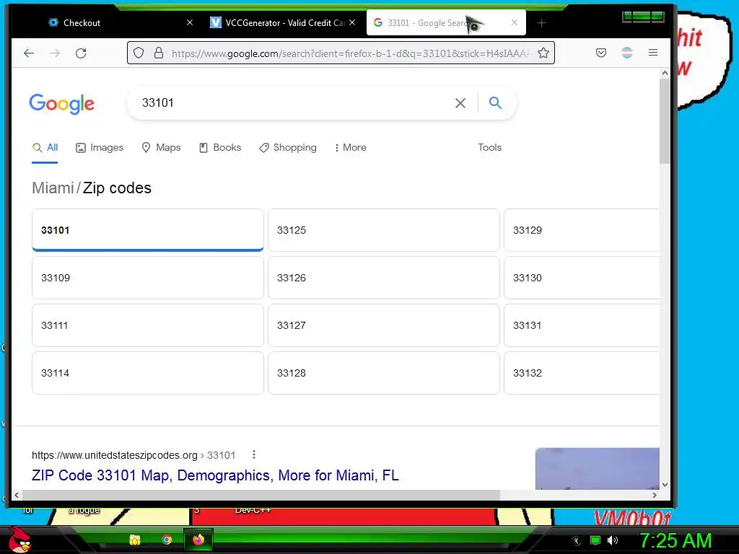This screenshot has width=739, height=554.
Task: Click the Firefox account avatar icon
Action: [x=627, y=53]
